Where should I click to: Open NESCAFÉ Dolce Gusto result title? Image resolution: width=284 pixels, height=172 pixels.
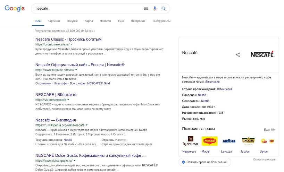click(90, 156)
